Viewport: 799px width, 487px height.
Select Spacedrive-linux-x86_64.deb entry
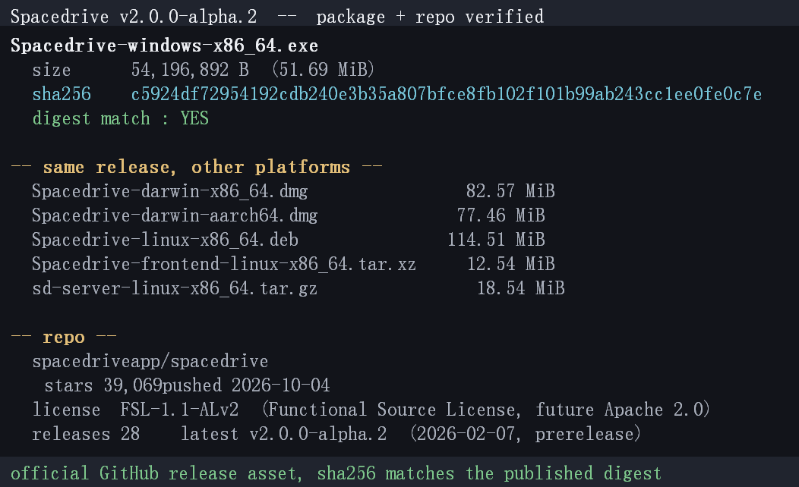click(165, 240)
